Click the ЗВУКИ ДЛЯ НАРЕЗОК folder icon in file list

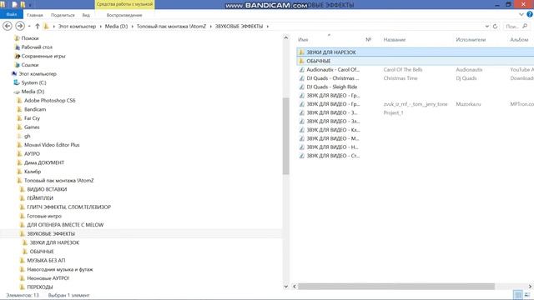pos(301,52)
